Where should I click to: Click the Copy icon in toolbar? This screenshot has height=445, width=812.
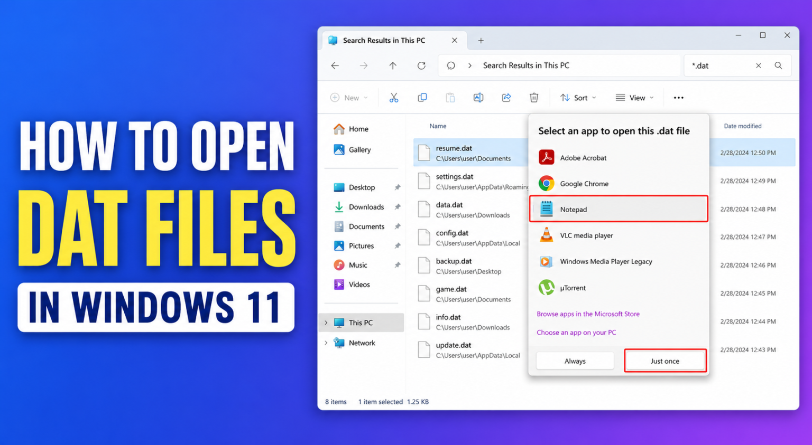tap(422, 98)
